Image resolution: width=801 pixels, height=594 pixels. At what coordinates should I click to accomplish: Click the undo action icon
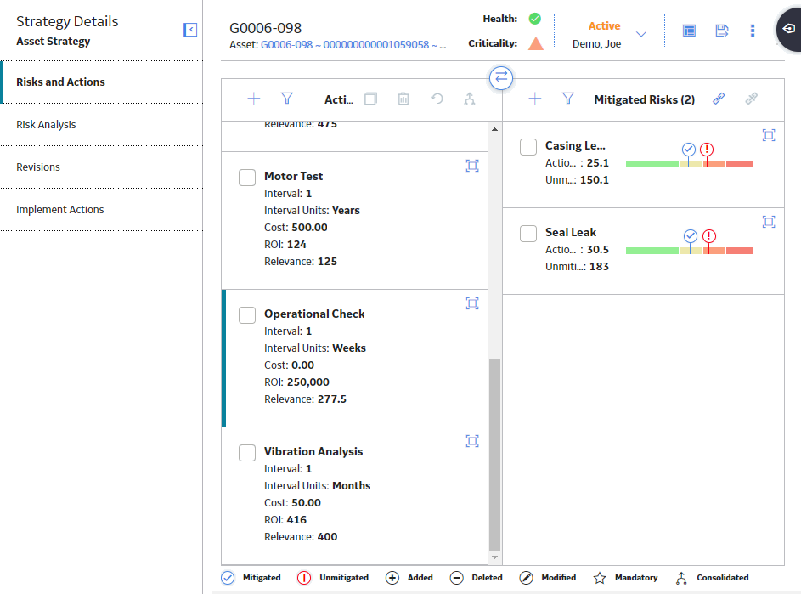pyautogui.click(x=437, y=99)
